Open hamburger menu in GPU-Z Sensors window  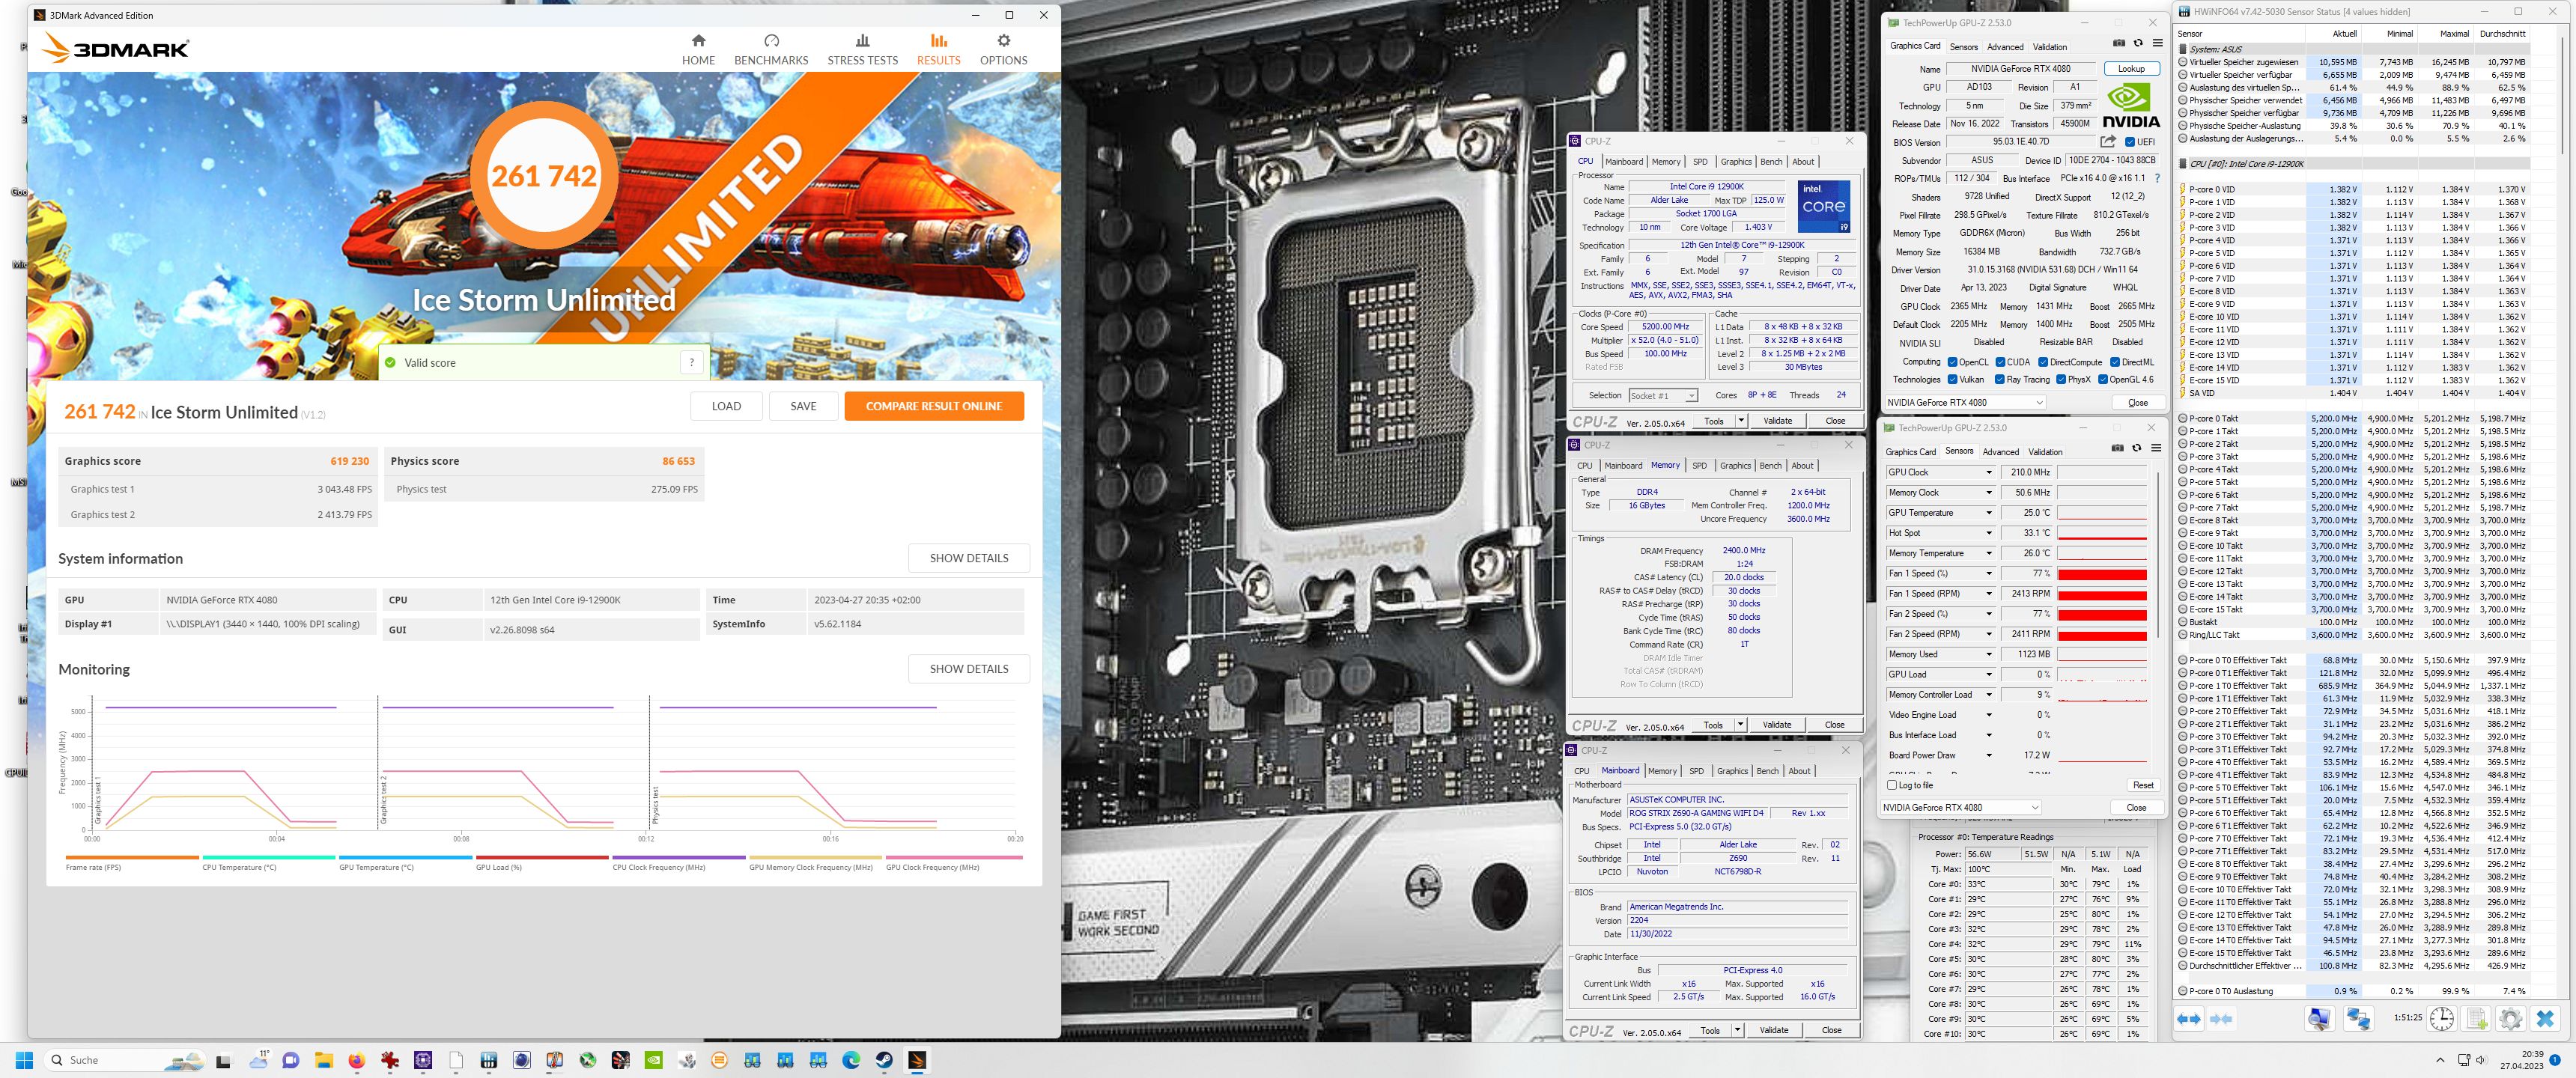(2156, 448)
